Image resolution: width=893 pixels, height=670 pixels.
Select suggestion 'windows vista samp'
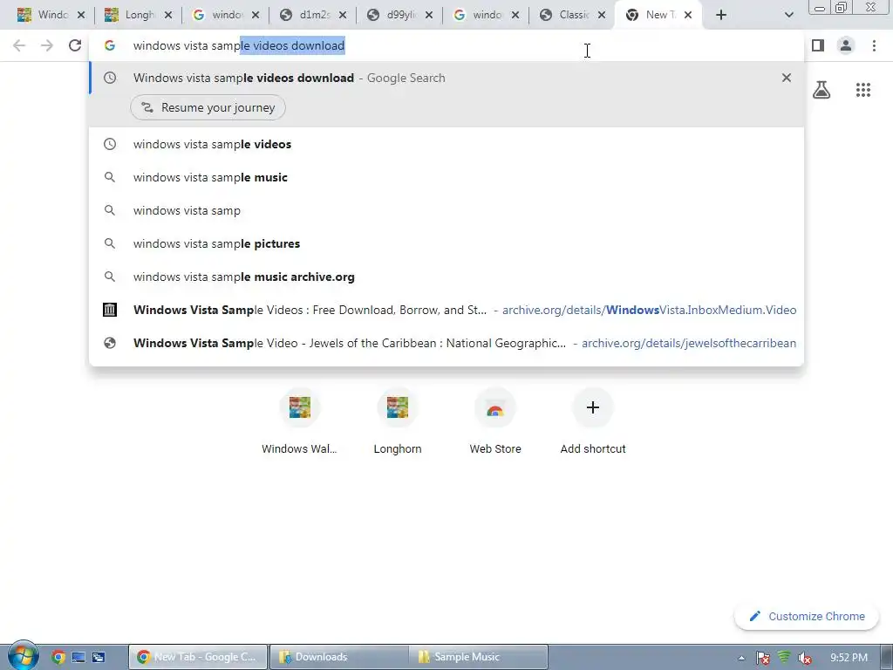446,210
